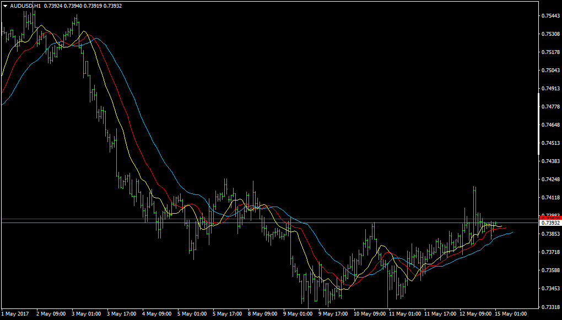Click the 0.73318 price scale label
The height and width of the screenshot is (320, 562).
click(550, 307)
